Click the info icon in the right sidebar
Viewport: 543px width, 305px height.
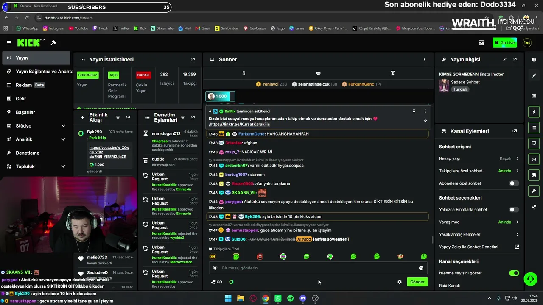click(534, 60)
